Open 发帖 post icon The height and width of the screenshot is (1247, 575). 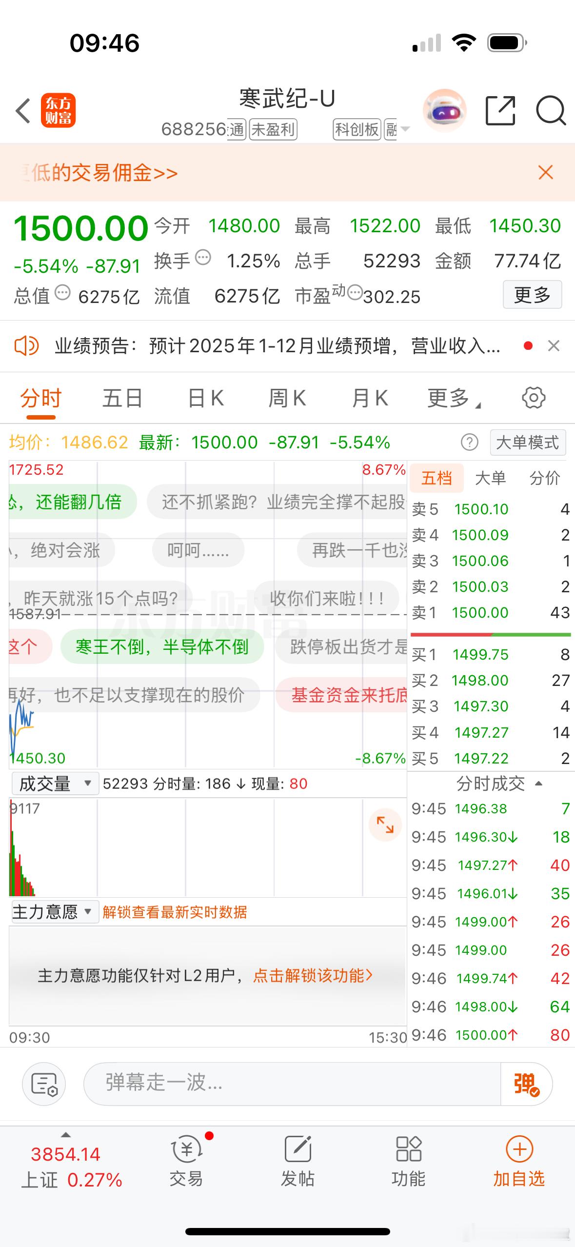(297, 1161)
